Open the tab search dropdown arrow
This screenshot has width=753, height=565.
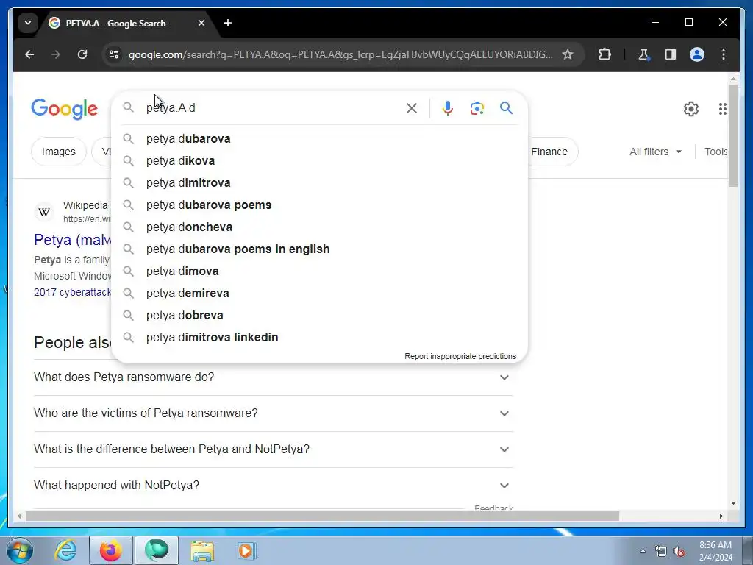[x=28, y=23]
